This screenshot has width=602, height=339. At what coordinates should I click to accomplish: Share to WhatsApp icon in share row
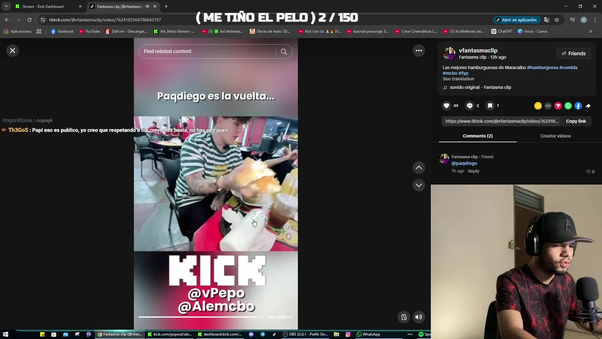(568, 106)
